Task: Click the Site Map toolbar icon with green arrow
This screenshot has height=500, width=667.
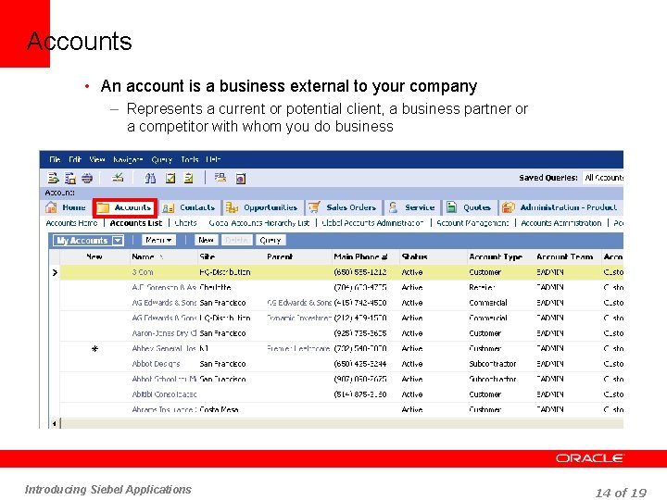Action: click(x=53, y=178)
